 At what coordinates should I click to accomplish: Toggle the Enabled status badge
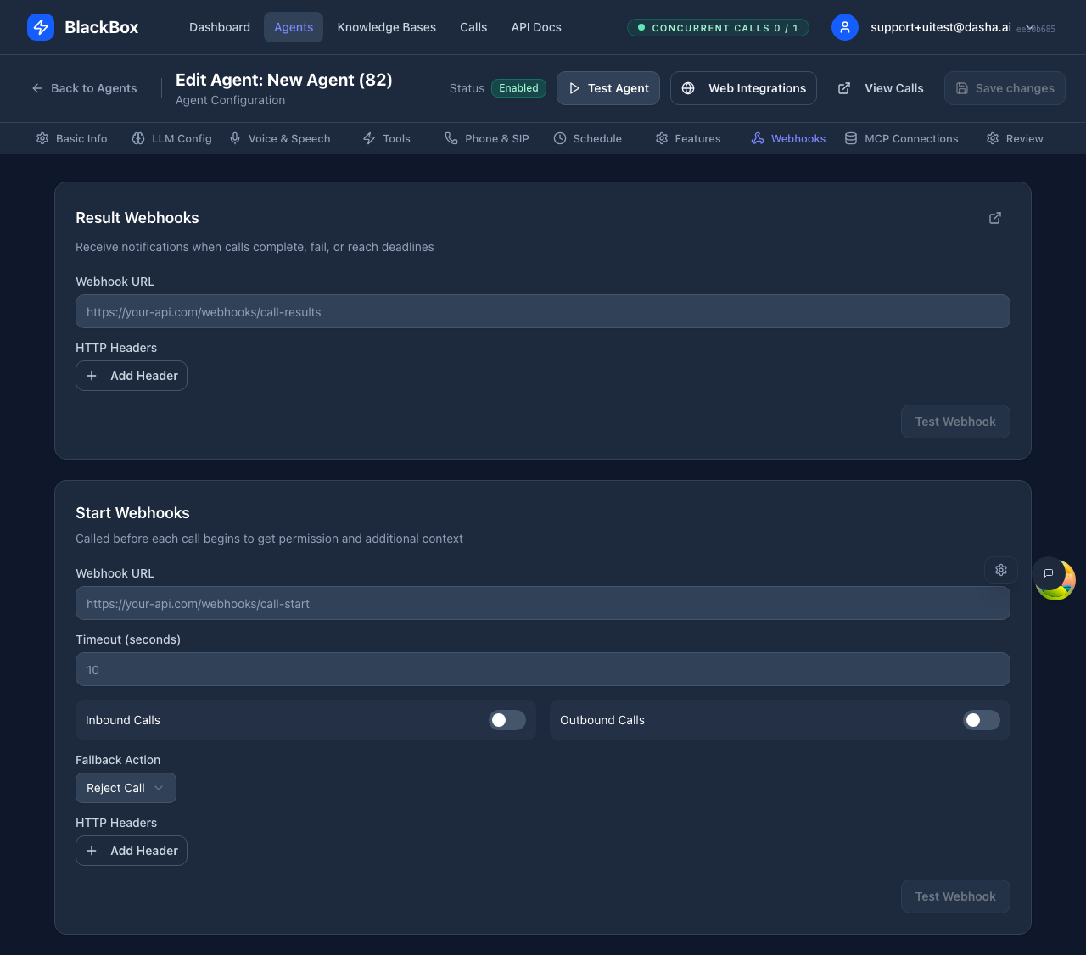(x=518, y=87)
